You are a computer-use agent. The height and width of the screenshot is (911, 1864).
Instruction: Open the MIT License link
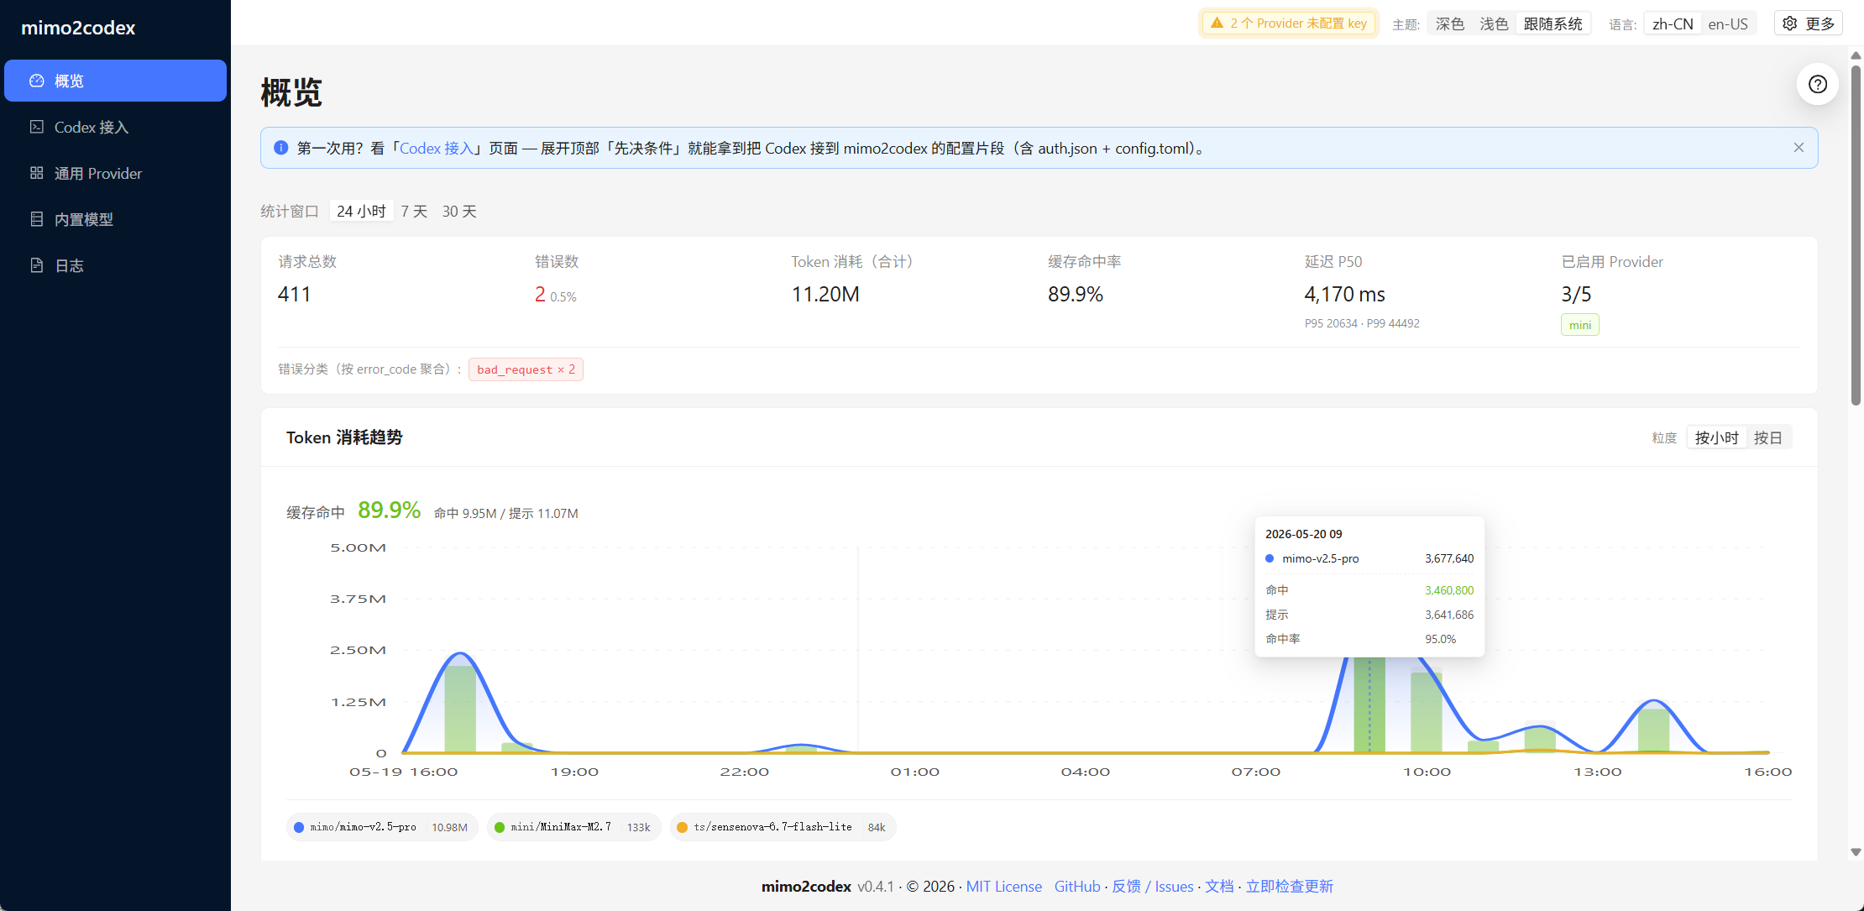(x=1003, y=886)
